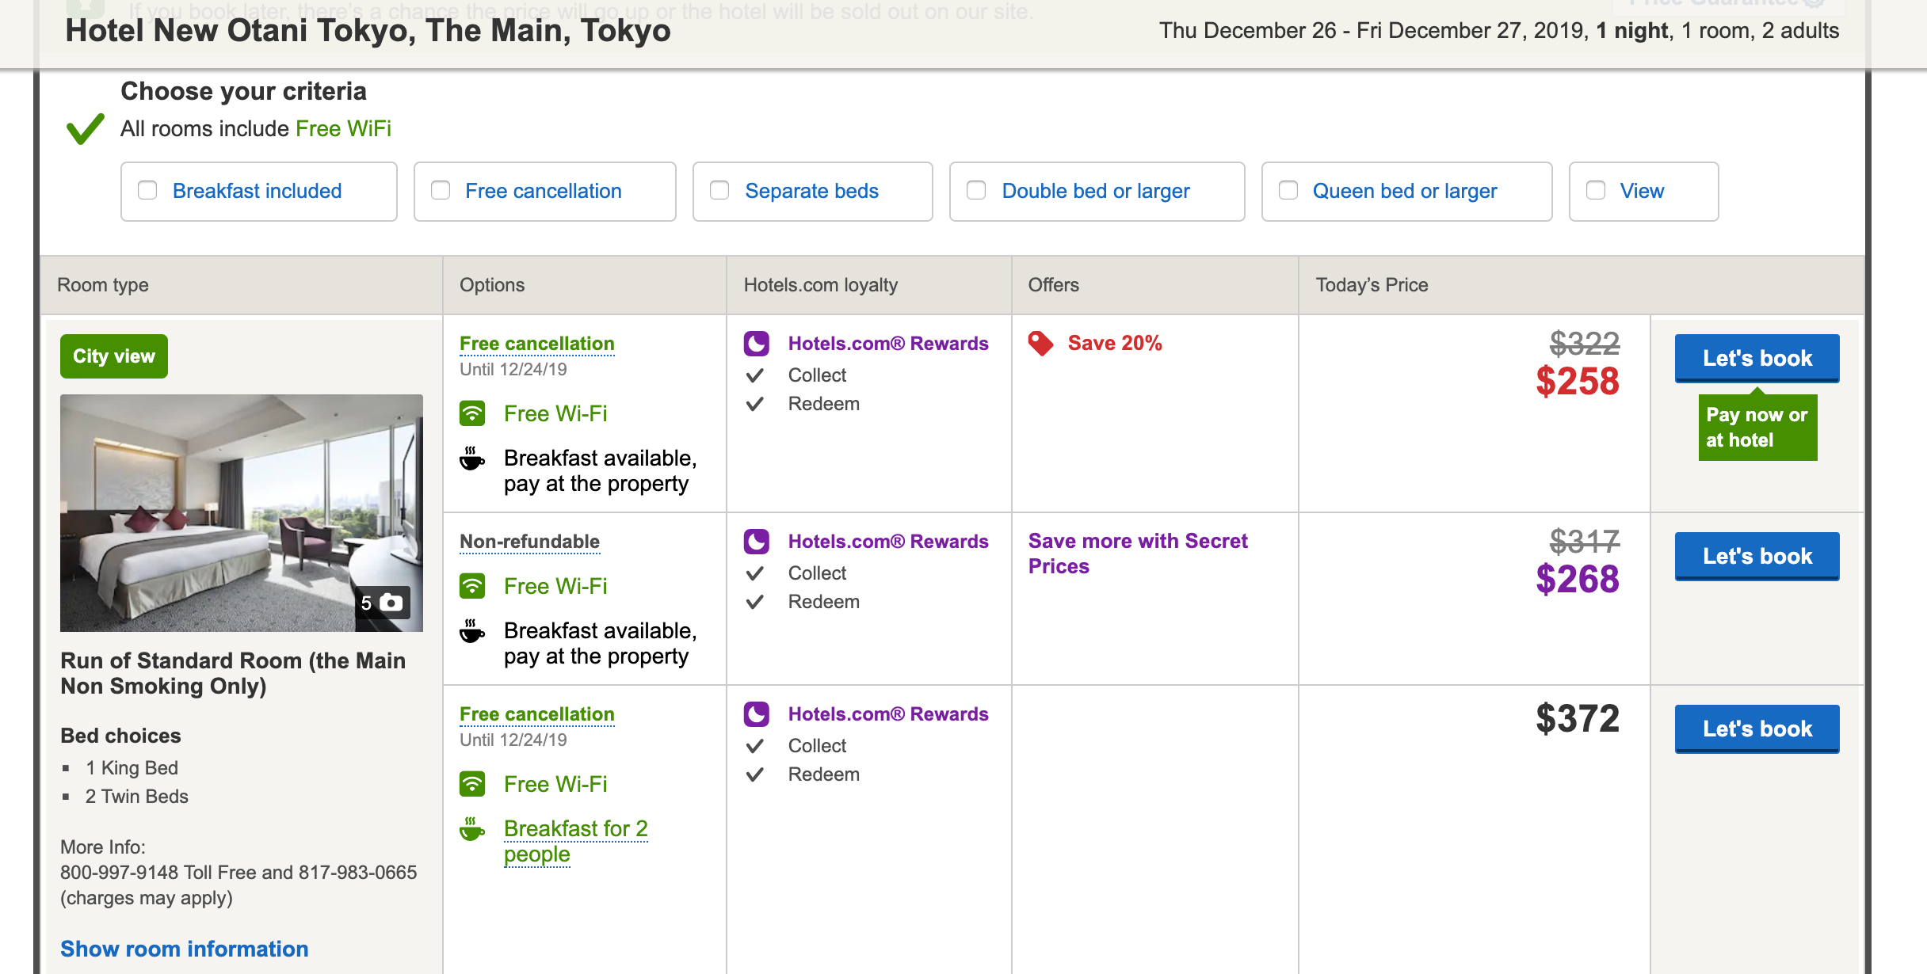
Task: Click the Today's Price column header
Action: 1372,285
